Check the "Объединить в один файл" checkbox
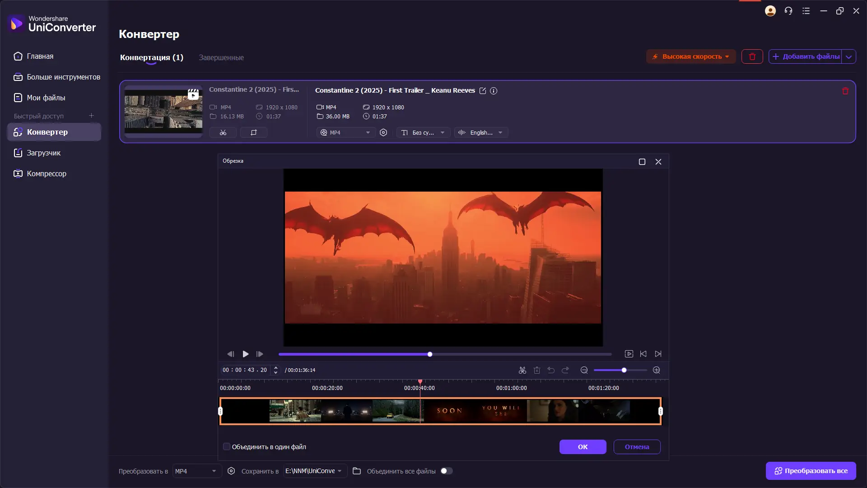 pyautogui.click(x=227, y=446)
